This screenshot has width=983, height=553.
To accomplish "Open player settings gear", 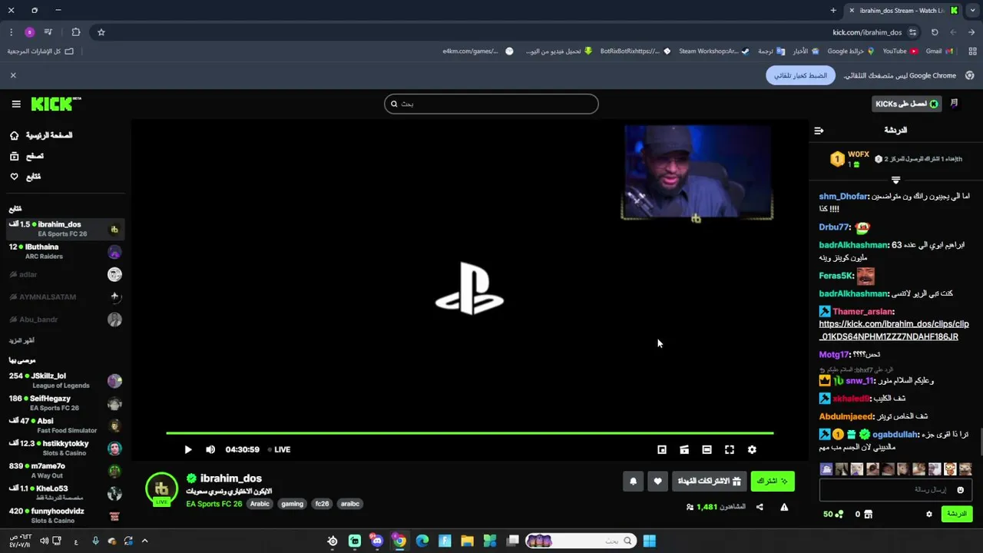I will pyautogui.click(x=752, y=449).
